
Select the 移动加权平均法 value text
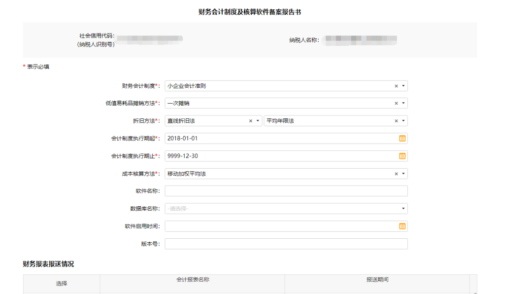point(186,174)
